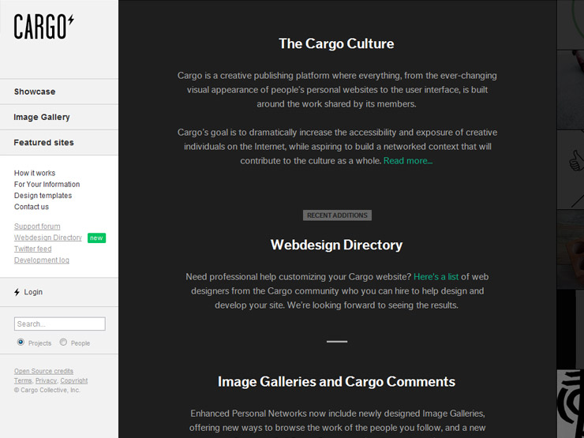Open Open Source credits link

(x=43, y=371)
